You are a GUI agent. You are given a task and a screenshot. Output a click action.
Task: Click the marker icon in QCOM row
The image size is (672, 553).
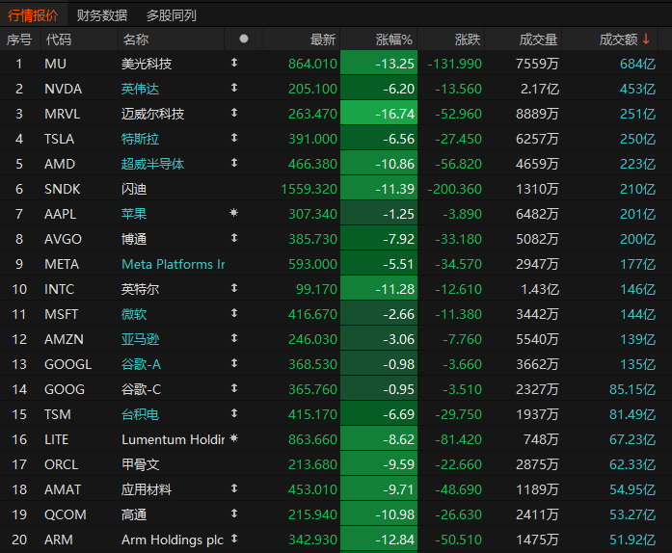[234, 513]
